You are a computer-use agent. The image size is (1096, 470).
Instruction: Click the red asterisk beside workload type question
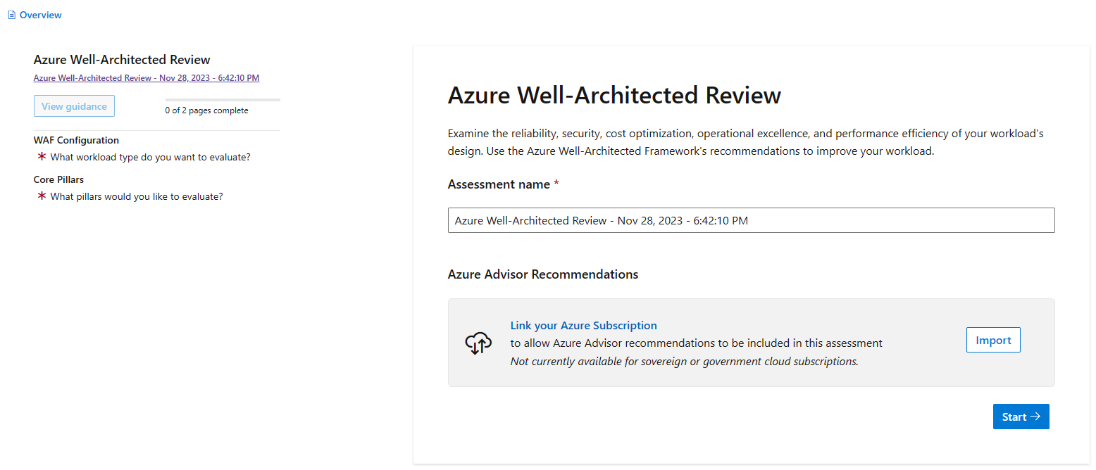(x=42, y=157)
